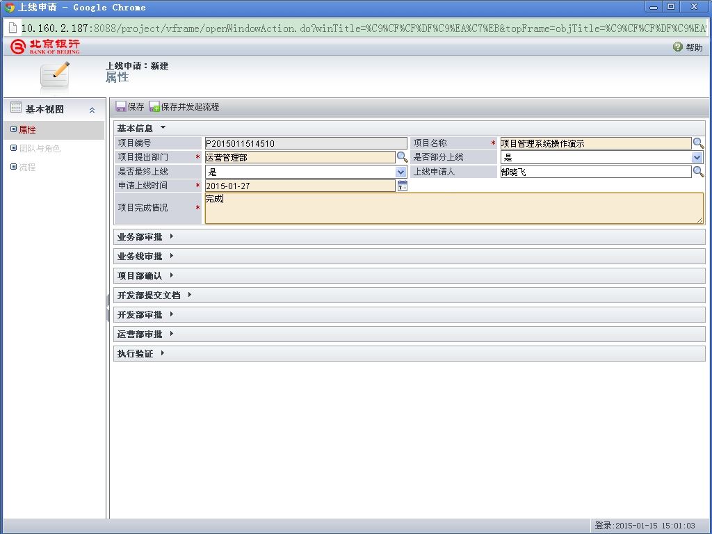Expand the 业务部审批 section
The width and height of the screenshot is (712, 534).
click(x=172, y=236)
